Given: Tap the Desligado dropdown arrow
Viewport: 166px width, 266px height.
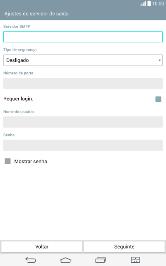Looking at the screenshot, I should point(159,60).
